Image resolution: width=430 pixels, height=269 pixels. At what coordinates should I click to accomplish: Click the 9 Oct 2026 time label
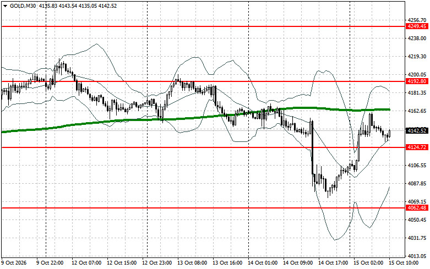pos(14,263)
